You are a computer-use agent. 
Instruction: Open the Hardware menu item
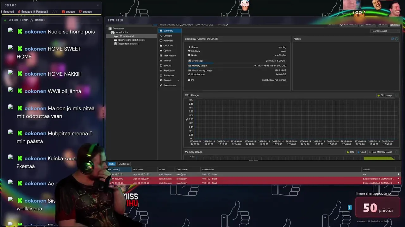tap(170, 41)
